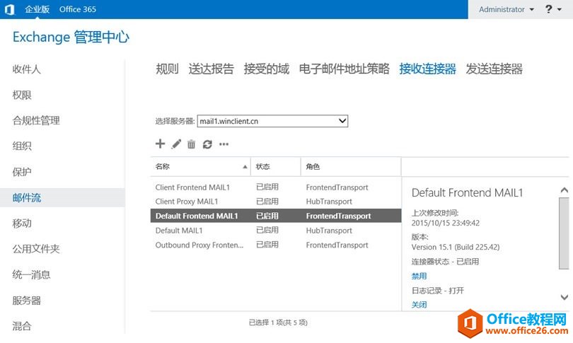Open the Office 365 top link

tap(78, 9)
